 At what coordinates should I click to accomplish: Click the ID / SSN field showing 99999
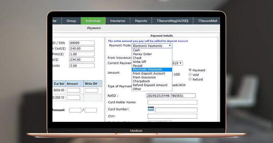tap(82, 43)
